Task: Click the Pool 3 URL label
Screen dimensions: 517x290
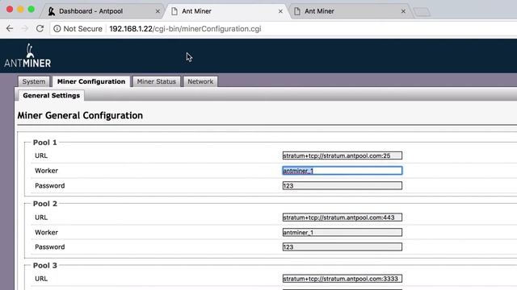Action: tap(41, 279)
